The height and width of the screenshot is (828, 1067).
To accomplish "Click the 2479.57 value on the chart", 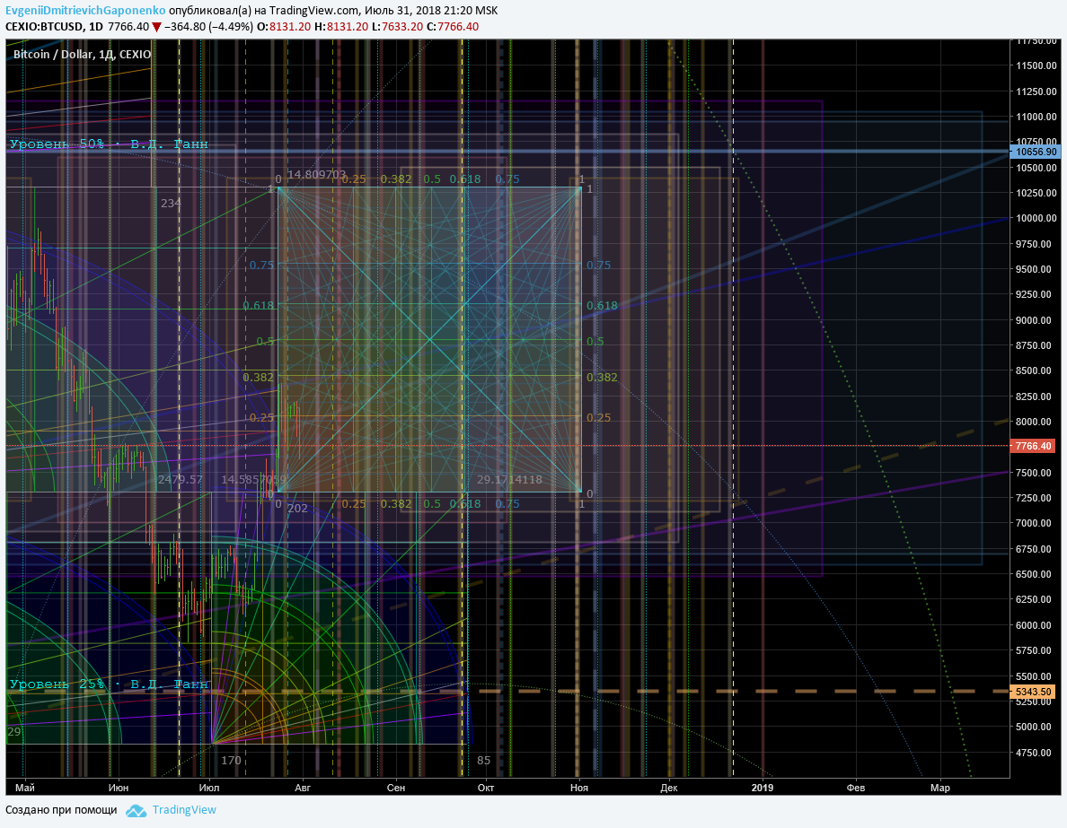I will tap(181, 479).
